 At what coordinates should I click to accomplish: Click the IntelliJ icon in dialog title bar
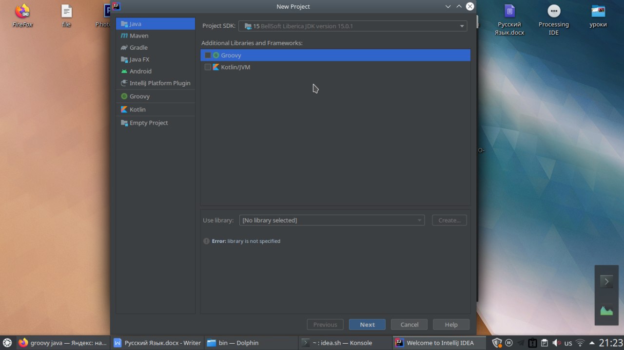[x=116, y=6]
